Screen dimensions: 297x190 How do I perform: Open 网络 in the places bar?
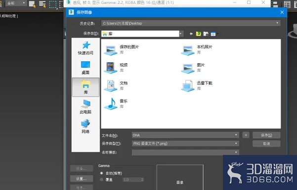point(85,126)
